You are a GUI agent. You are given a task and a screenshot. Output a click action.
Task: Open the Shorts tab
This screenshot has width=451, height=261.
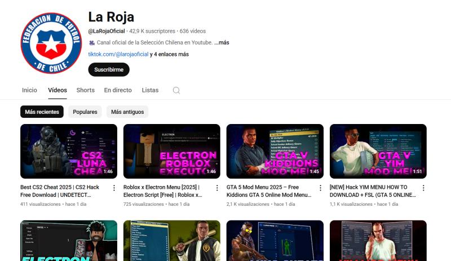click(86, 90)
